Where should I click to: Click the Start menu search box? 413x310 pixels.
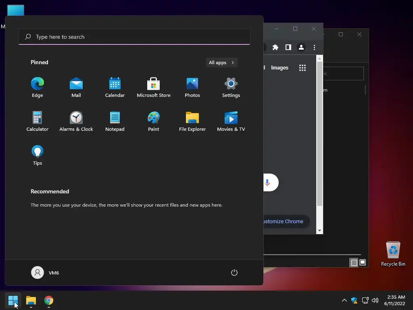(134, 37)
